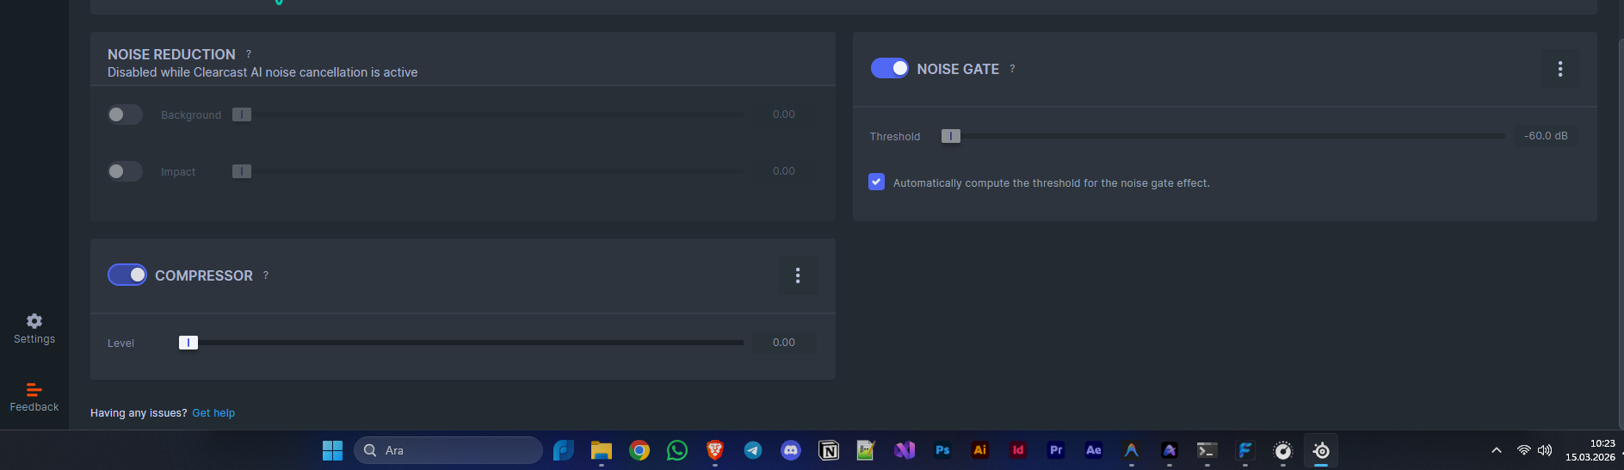
Task: Click the vertical scrollbar of the window
Action: (x=1621, y=232)
